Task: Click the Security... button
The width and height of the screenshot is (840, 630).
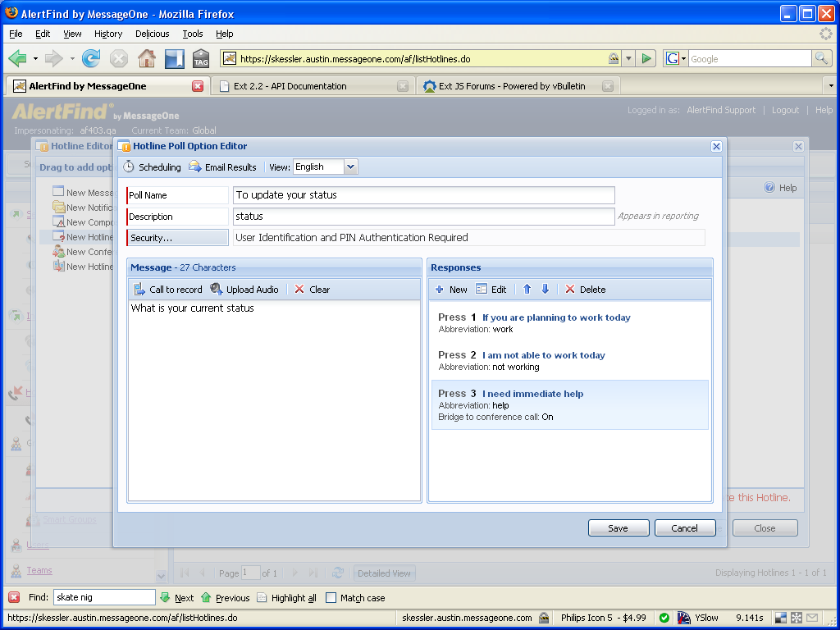Action: pyautogui.click(x=178, y=238)
